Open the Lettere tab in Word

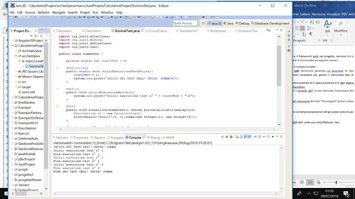pos(305,14)
